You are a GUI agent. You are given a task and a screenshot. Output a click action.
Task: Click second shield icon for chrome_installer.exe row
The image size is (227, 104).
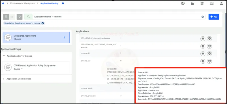(209, 39)
